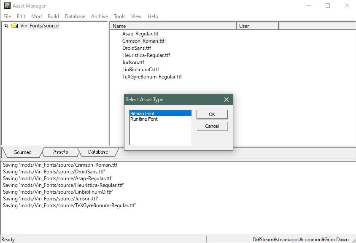
Task: Open the Archive menu
Action: click(x=100, y=16)
